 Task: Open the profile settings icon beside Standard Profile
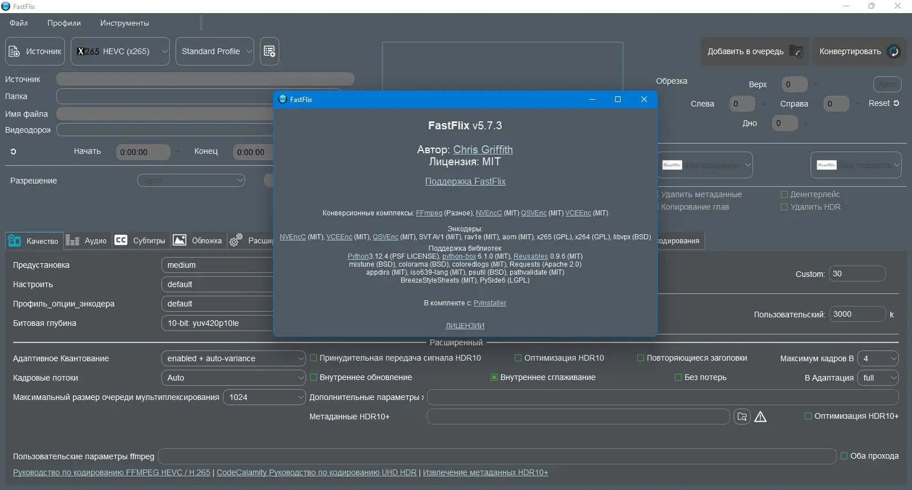(270, 51)
